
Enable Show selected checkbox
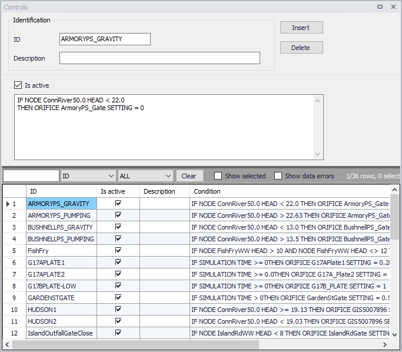(218, 176)
